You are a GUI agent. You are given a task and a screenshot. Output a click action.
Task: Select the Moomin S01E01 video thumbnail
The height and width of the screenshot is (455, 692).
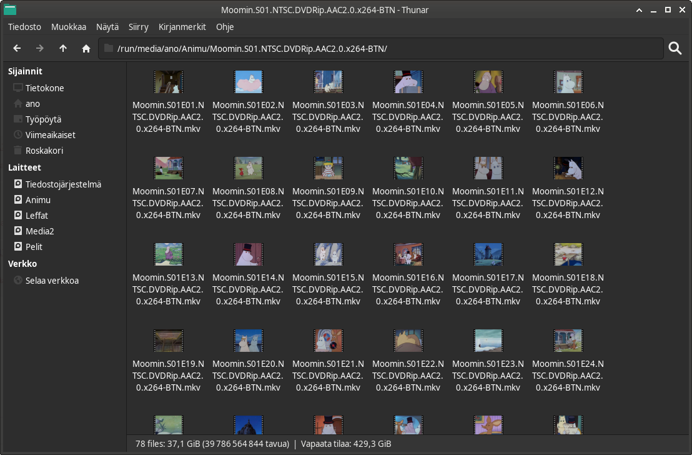[169, 82]
